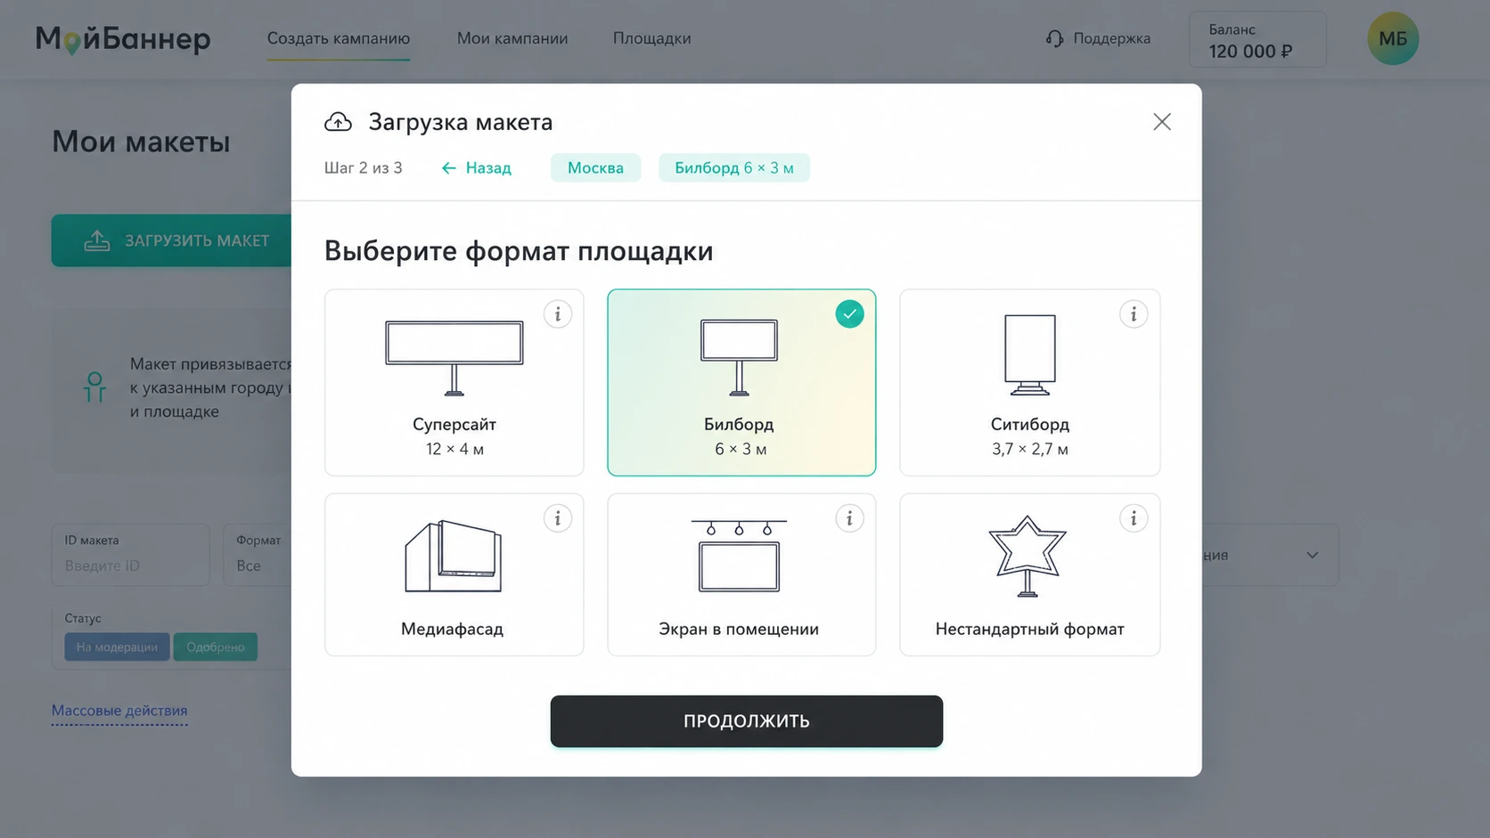Click the pin icon in the info note

point(94,387)
